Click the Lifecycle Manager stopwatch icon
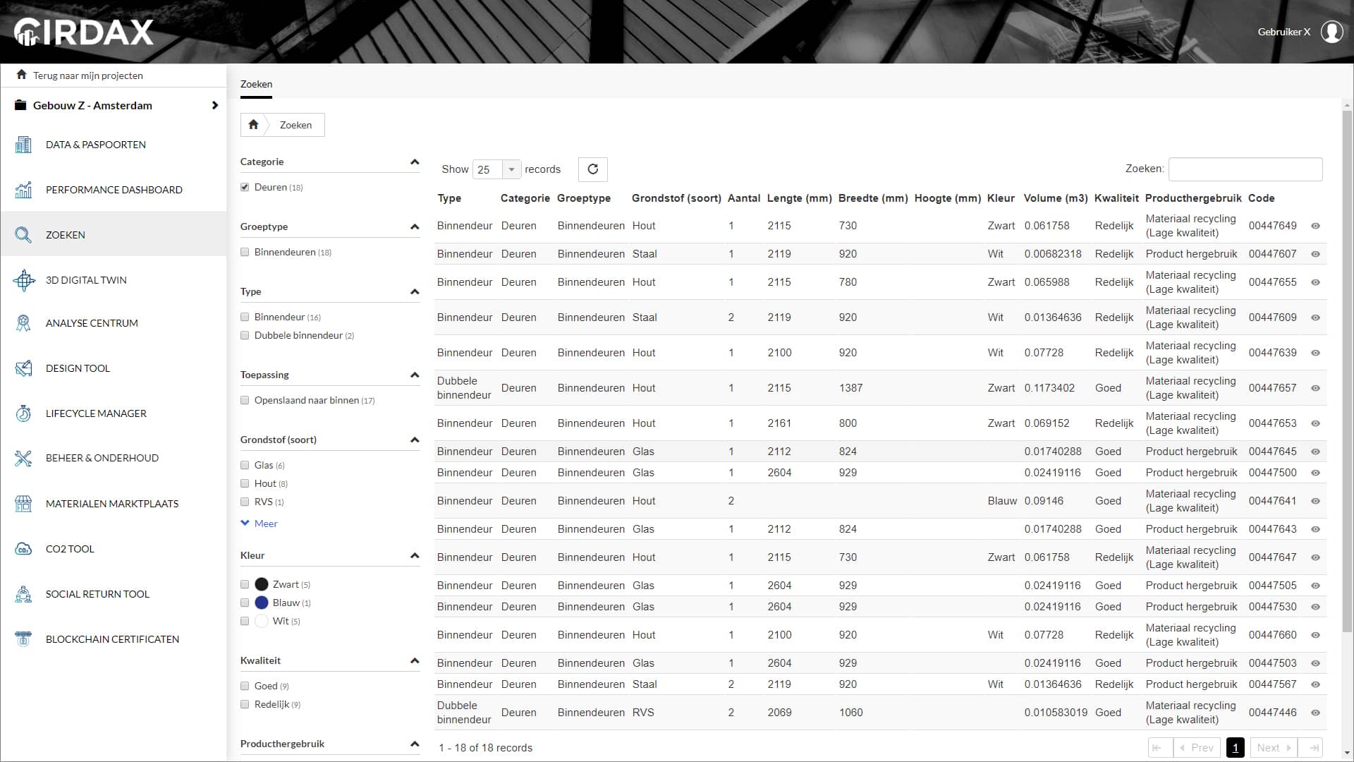1354x762 pixels. coord(23,413)
